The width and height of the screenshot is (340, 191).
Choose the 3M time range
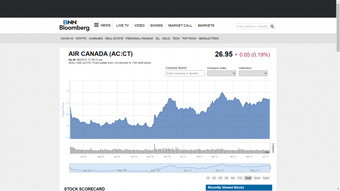[x=226, y=178]
